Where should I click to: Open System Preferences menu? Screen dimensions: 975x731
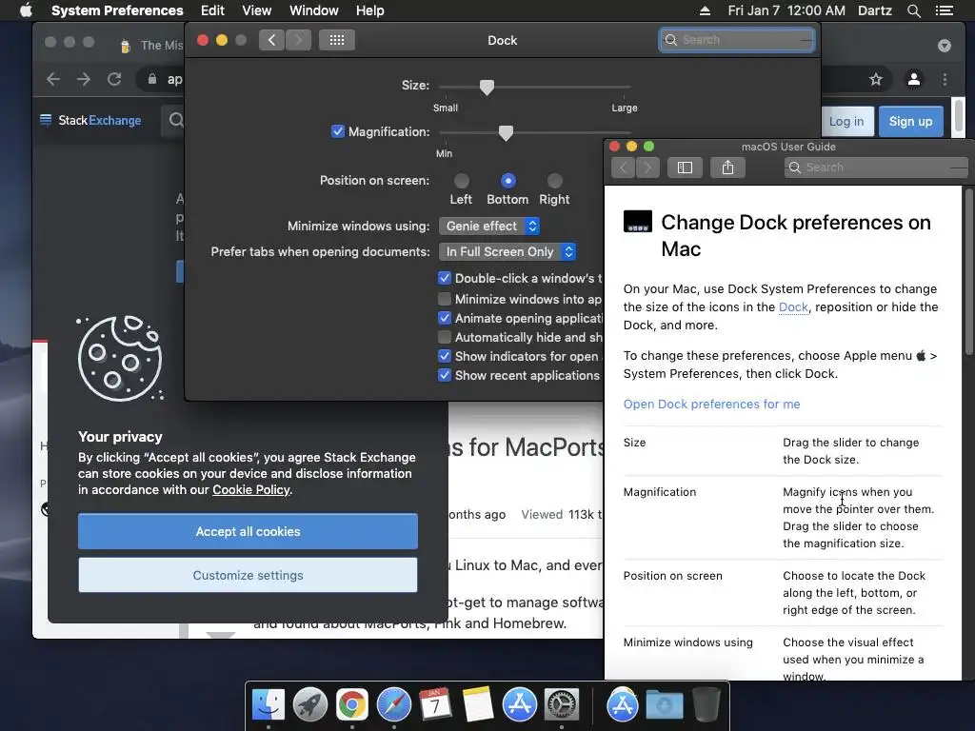pyautogui.click(x=117, y=10)
